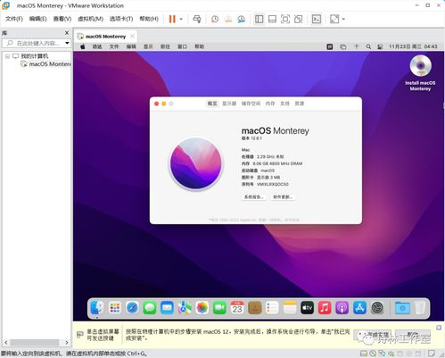
Task: Click the 软件更新 button
Action: click(x=283, y=197)
